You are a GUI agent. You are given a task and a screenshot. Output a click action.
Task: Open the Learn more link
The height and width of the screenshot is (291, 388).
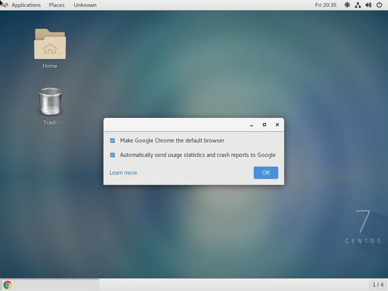[x=123, y=173]
